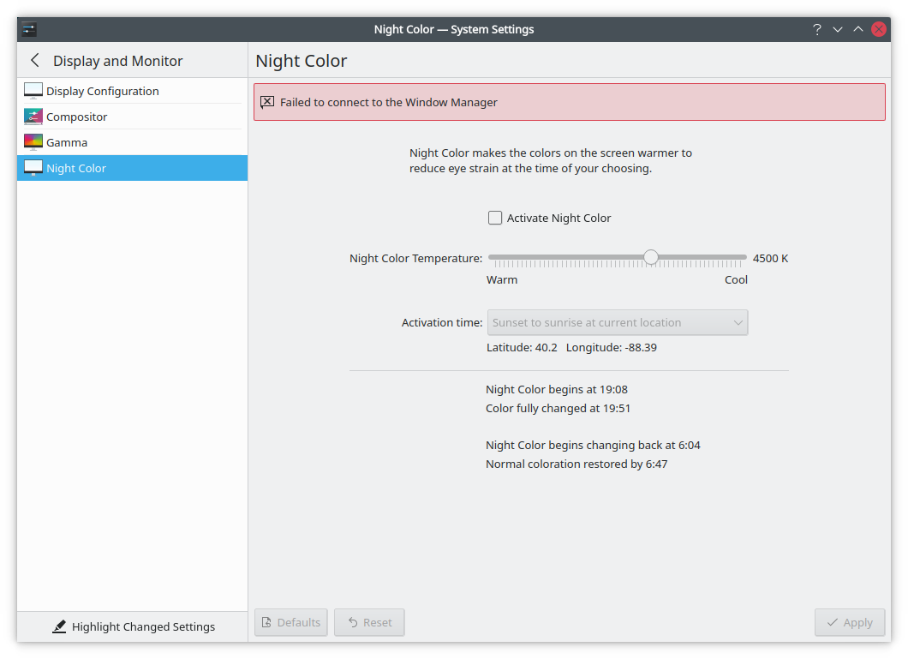Click 'Night Color begins changing back at 6:04'
The height and width of the screenshot is (659, 908).
(593, 446)
